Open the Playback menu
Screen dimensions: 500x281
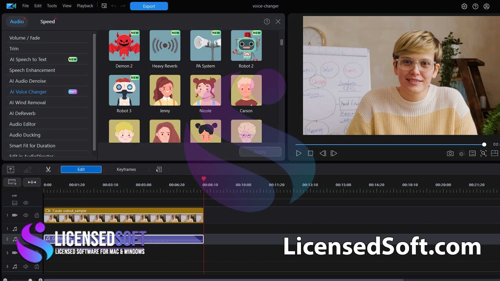(x=85, y=6)
